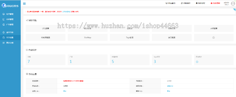The height and width of the screenshot is (97, 236).
Task: Open the Tags管理 quick navigation tile
Action: [130, 38]
